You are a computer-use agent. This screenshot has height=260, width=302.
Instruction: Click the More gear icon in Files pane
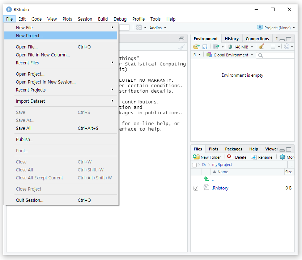pyautogui.click(x=282, y=157)
